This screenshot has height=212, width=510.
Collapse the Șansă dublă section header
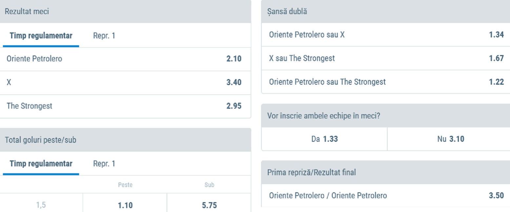[x=385, y=11]
